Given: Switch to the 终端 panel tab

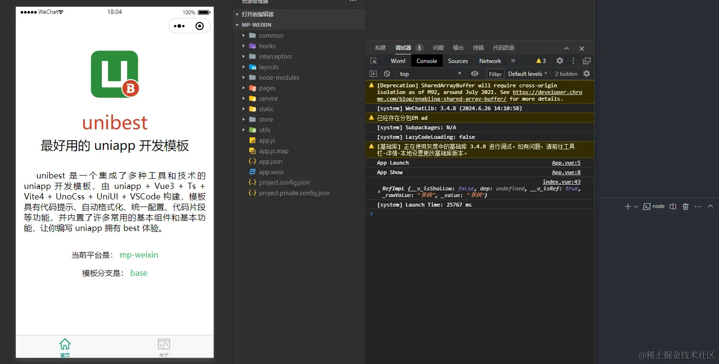Looking at the screenshot, I should tap(479, 48).
